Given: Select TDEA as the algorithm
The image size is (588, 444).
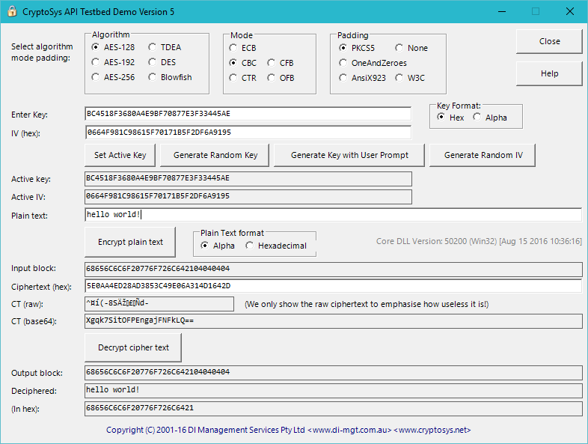Looking at the screenshot, I should point(154,47).
